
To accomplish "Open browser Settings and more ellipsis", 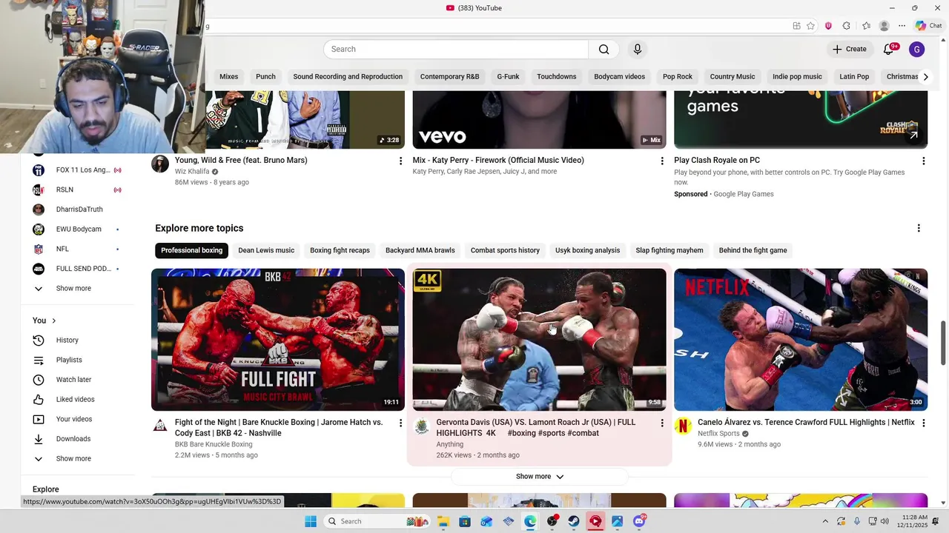I will click(902, 26).
